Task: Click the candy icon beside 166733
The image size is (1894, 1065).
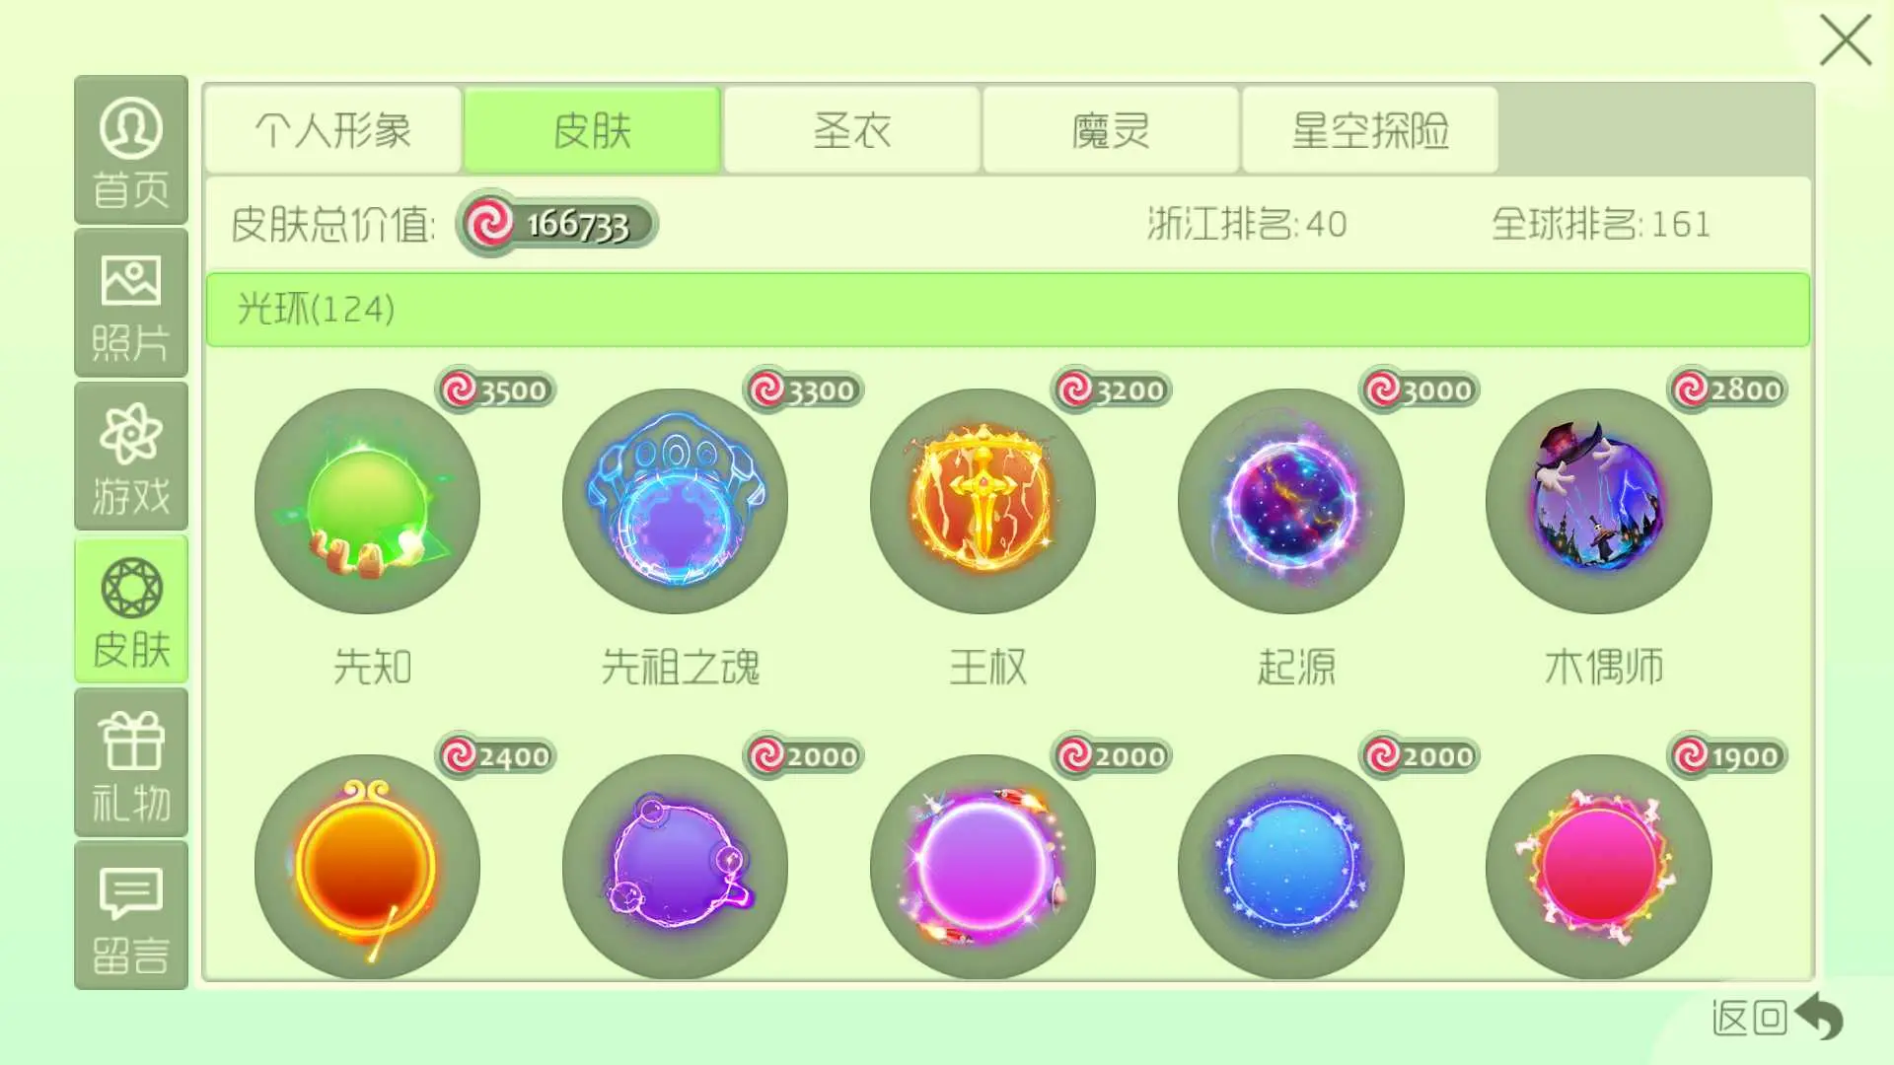Action: pos(489,223)
